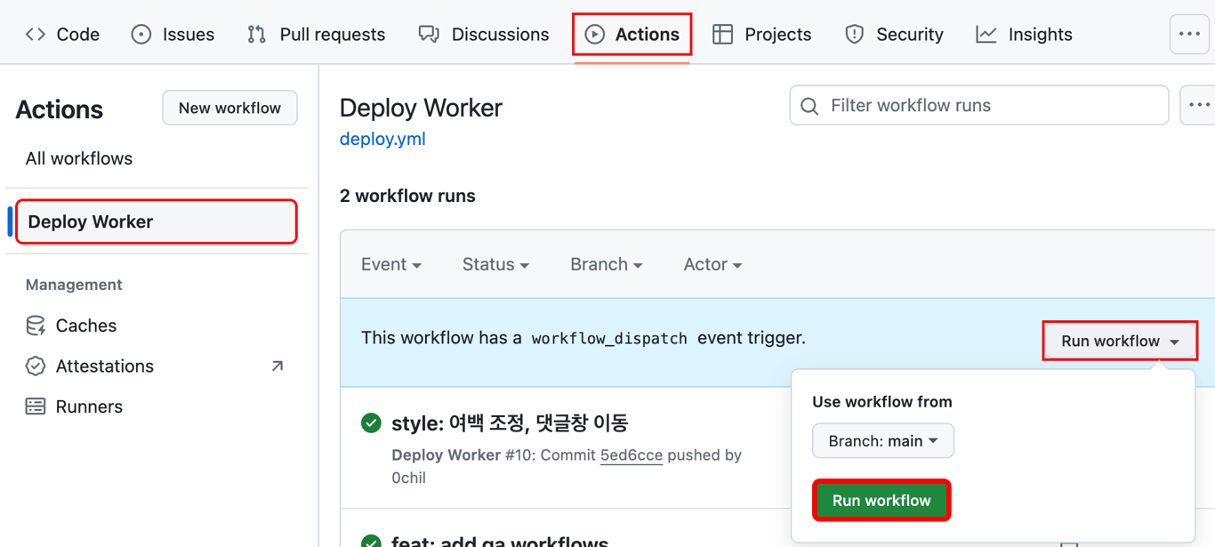The width and height of the screenshot is (1215, 547).
Task: Open the run titled style: 여백 조정, 댓글창 이동
Action: tap(510, 422)
